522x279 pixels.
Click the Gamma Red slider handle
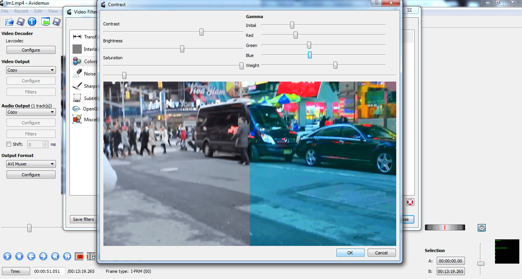(296, 35)
